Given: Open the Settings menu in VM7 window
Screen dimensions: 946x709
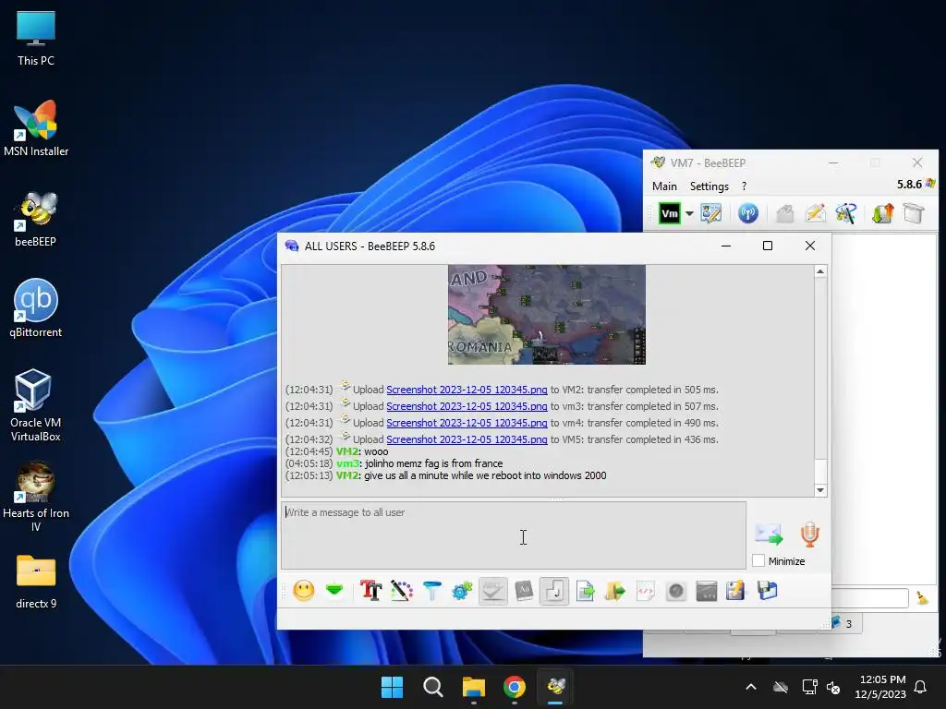Looking at the screenshot, I should 709,186.
